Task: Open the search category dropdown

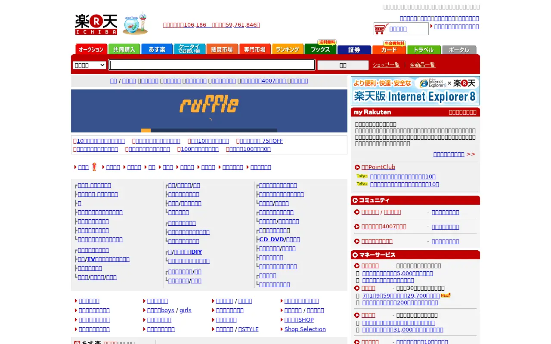Action: tap(90, 65)
